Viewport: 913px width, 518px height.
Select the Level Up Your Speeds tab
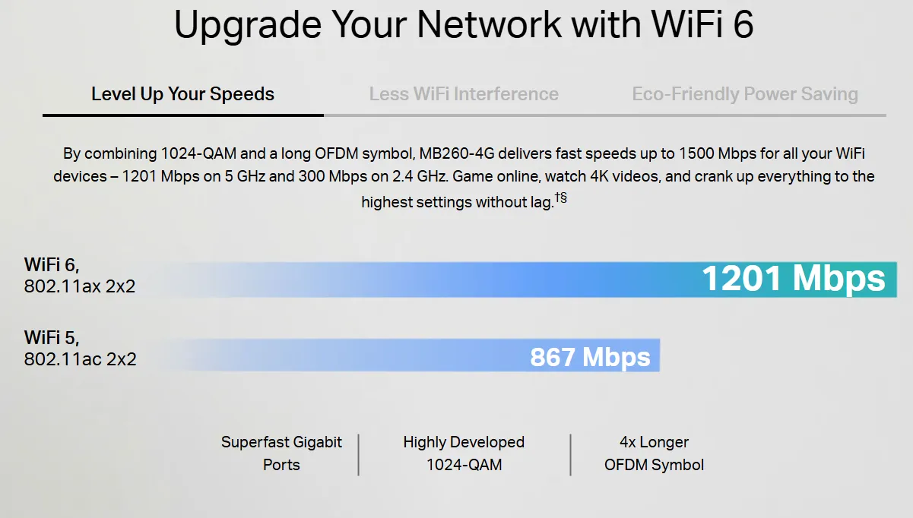[x=182, y=94]
